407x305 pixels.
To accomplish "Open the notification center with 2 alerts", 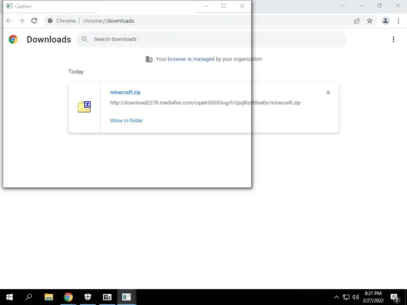I will coord(395,297).
